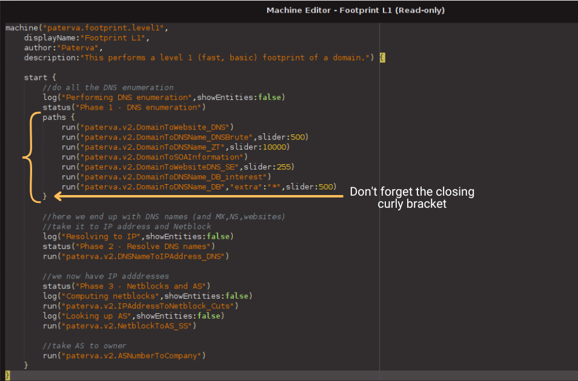Click comment '//do all the DNS enumeration'

coord(108,87)
